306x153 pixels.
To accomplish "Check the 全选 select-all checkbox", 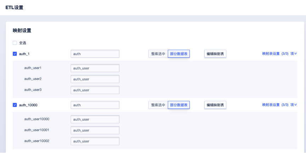I will tap(15, 43).
